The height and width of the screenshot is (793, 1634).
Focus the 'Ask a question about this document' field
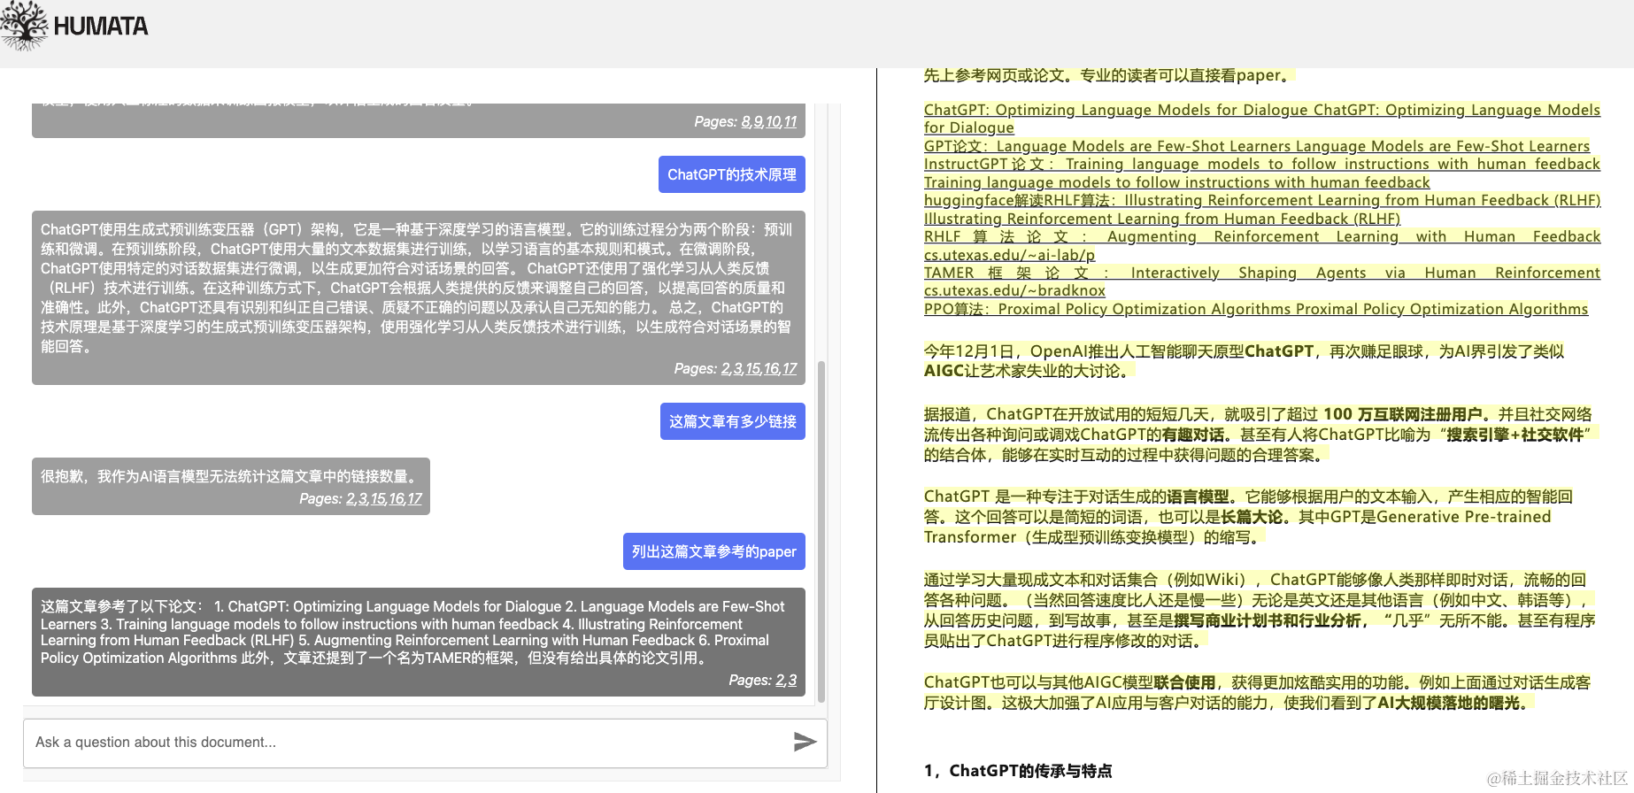(x=425, y=743)
